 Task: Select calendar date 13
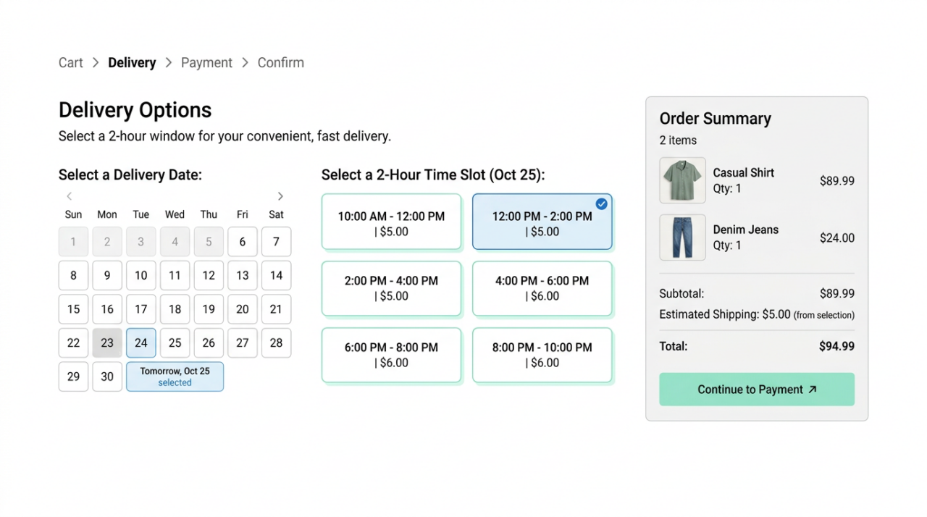pos(243,275)
